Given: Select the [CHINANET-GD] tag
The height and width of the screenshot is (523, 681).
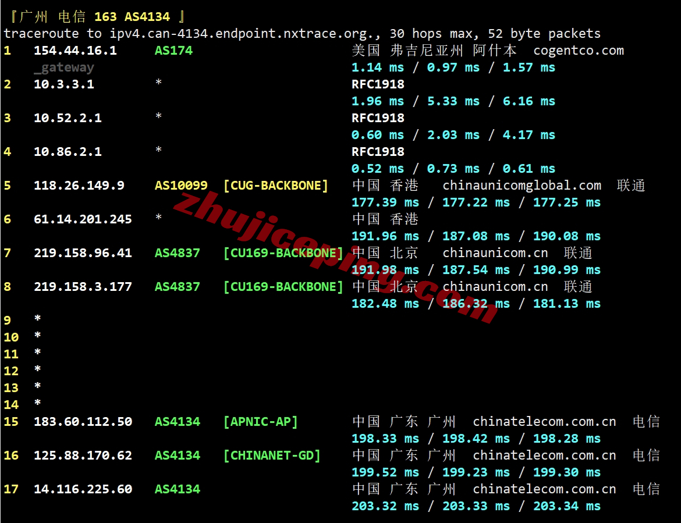Looking at the screenshot, I should click(272, 456).
